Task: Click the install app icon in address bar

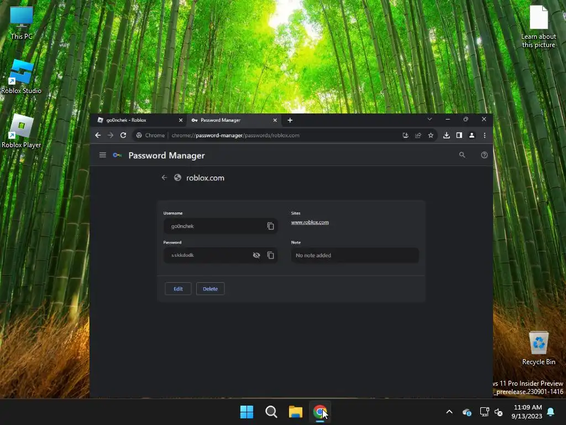Action: tap(405, 135)
